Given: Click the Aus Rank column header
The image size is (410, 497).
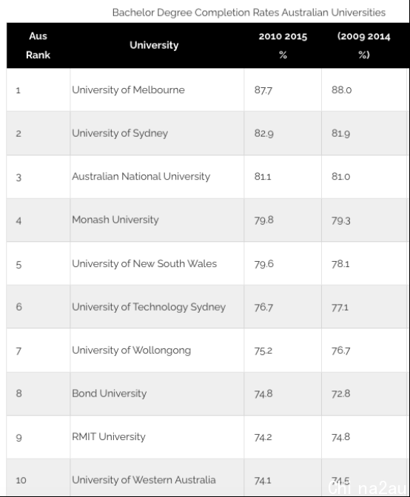Looking at the screenshot, I should pos(38,45).
